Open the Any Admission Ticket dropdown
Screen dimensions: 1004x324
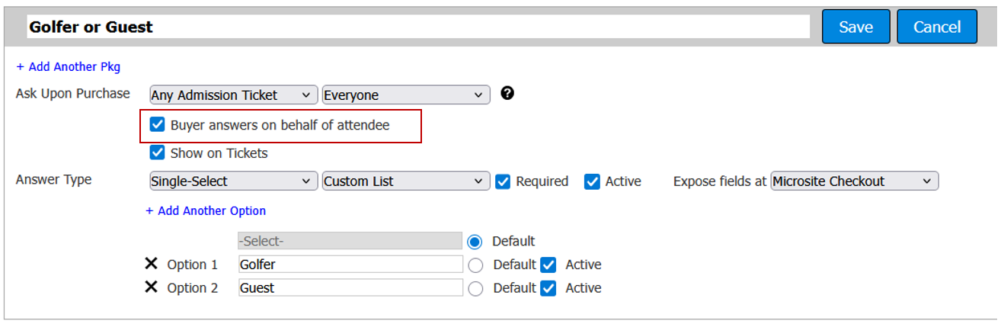point(234,95)
